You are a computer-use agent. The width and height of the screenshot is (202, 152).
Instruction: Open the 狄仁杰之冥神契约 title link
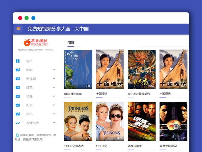click(x=139, y=94)
